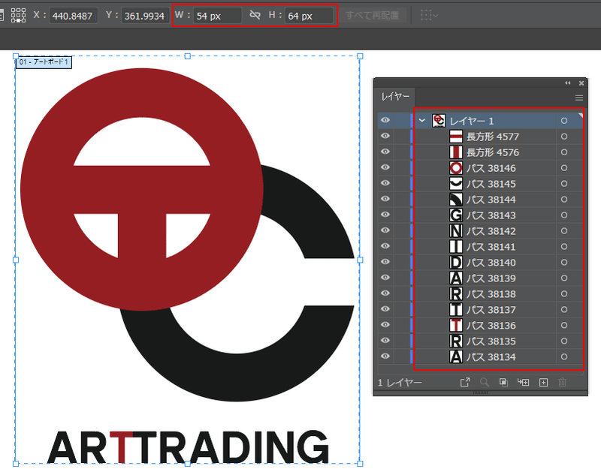Hide the パス 38134 object

[x=385, y=356]
